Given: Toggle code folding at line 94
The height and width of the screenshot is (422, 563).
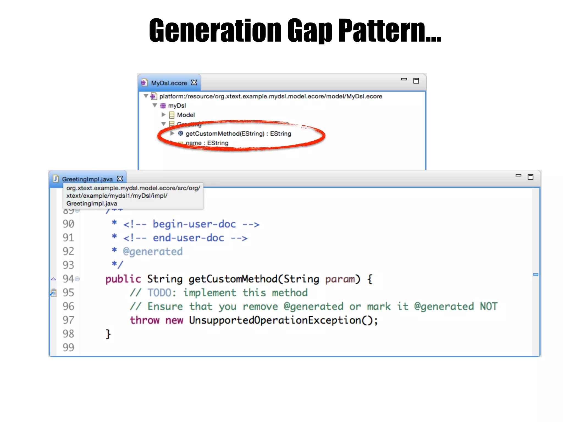Looking at the screenshot, I should click(x=78, y=279).
